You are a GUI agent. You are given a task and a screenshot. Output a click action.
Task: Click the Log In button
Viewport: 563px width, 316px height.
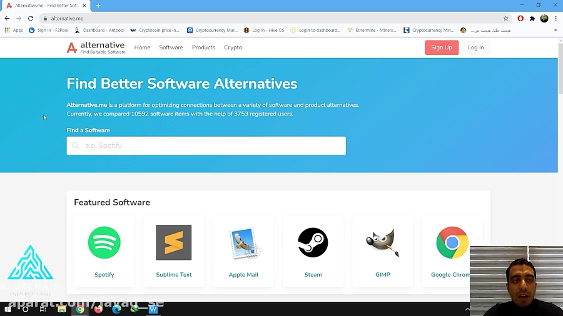tap(475, 47)
